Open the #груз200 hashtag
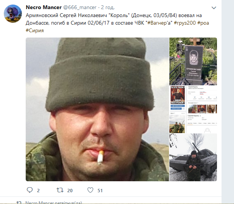The height and width of the screenshot is (204, 234). [185, 23]
